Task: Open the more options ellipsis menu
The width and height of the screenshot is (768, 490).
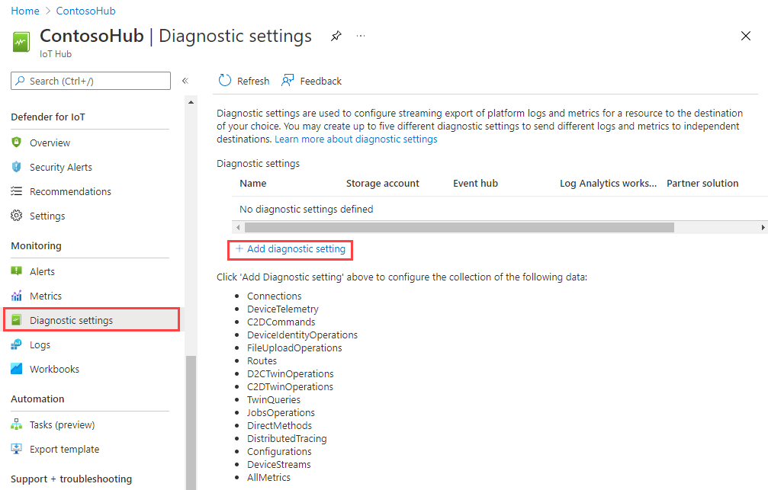Action: tap(360, 36)
